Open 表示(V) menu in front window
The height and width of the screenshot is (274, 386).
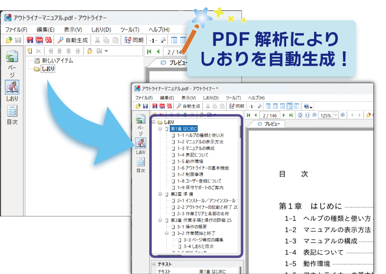pyautogui.click(x=188, y=98)
